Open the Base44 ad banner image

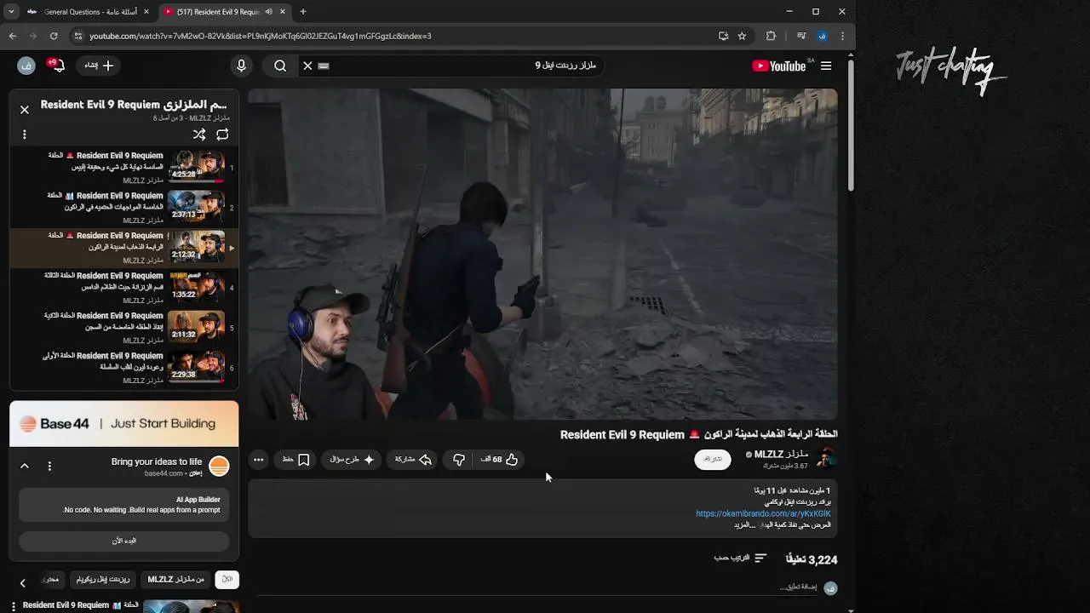124,423
